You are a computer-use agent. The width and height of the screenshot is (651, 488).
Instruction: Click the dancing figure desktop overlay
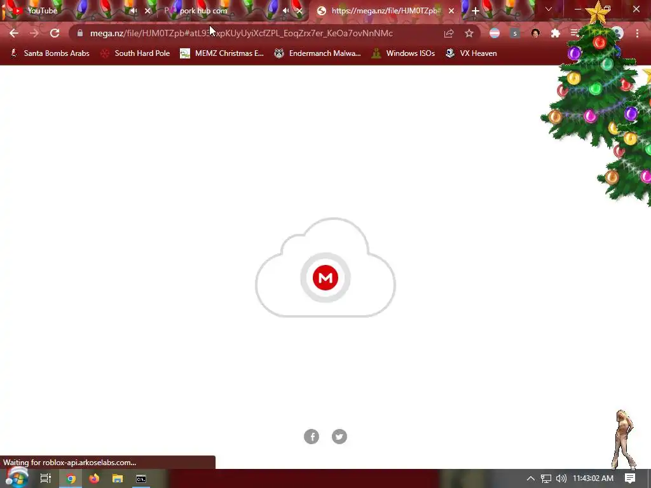click(624, 440)
